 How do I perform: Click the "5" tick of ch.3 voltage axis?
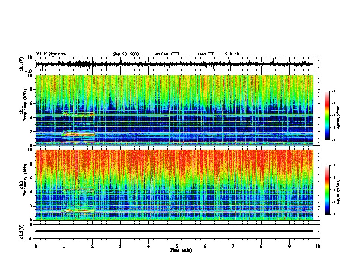[x=31, y=225]
